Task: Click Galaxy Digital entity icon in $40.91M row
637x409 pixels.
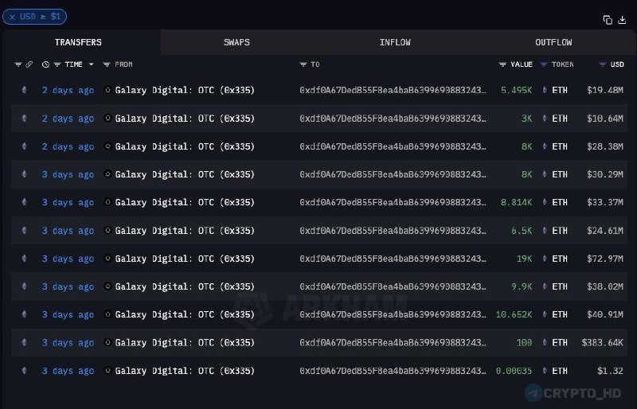Action: [x=107, y=314]
